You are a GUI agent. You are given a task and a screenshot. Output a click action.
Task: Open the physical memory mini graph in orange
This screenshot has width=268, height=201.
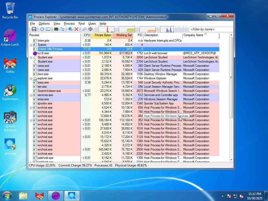point(148,29)
